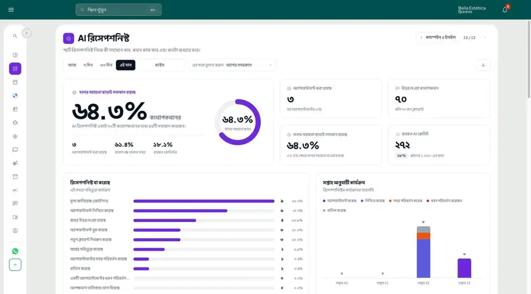Toggle the orange legend dot series
Screen dimensions: 531x294
coord(390,201)
